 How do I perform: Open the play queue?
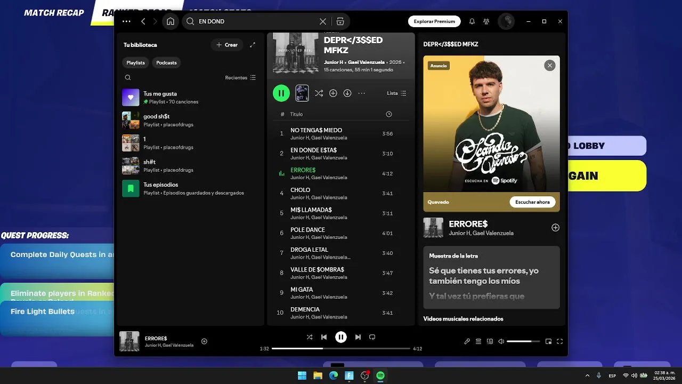478,341
